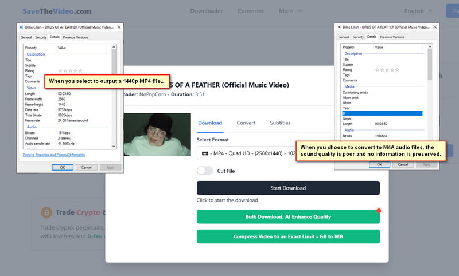Click Cancel in left properties window

click(87, 167)
